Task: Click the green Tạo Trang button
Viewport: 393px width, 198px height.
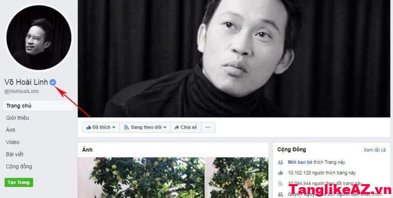Action: pos(19,182)
